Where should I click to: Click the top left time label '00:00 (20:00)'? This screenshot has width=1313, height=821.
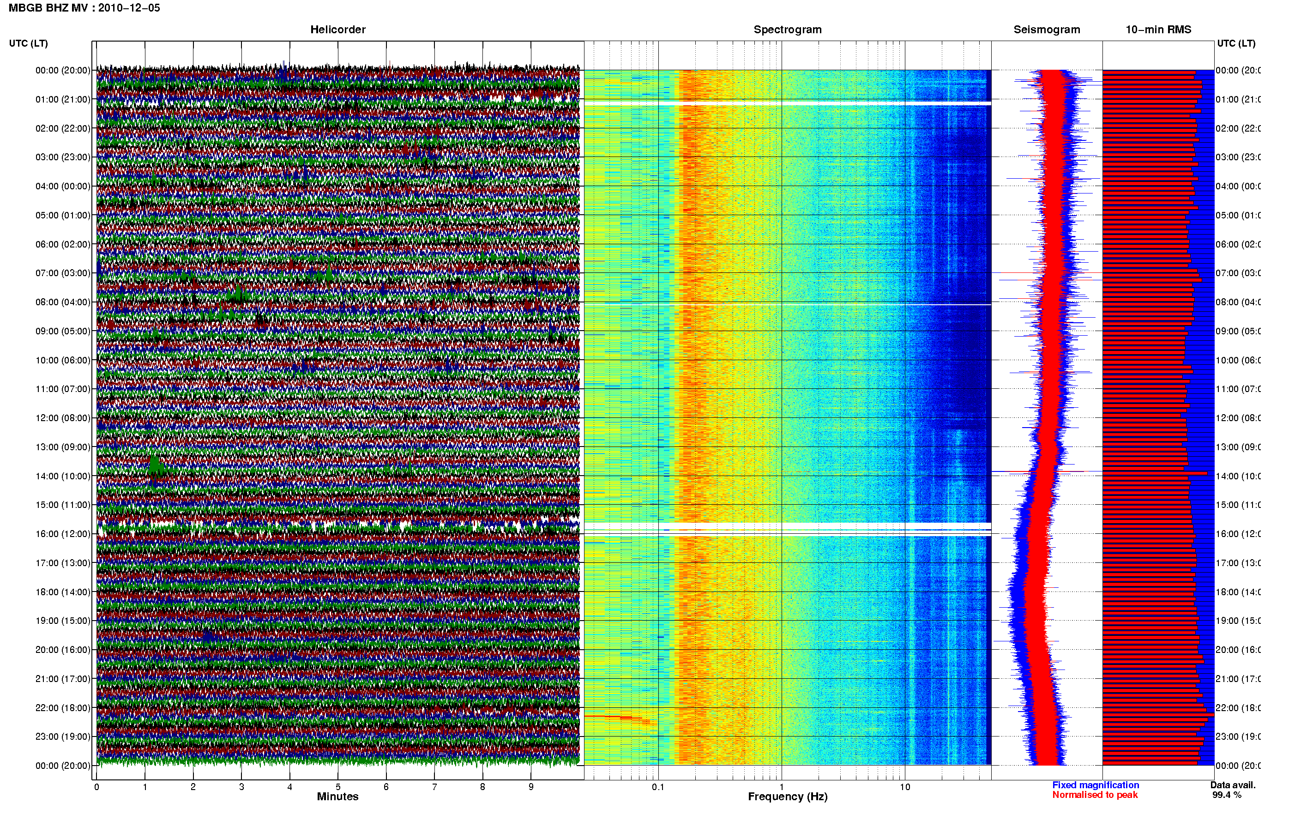tap(63, 70)
